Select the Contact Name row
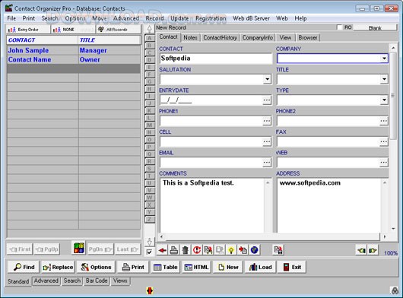Image resolution: width=403 pixels, height=298 pixels. tap(74, 59)
